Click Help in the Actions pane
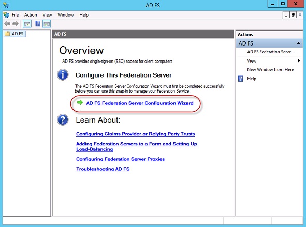Screen dimensions: 306x227 [x=252, y=79]
